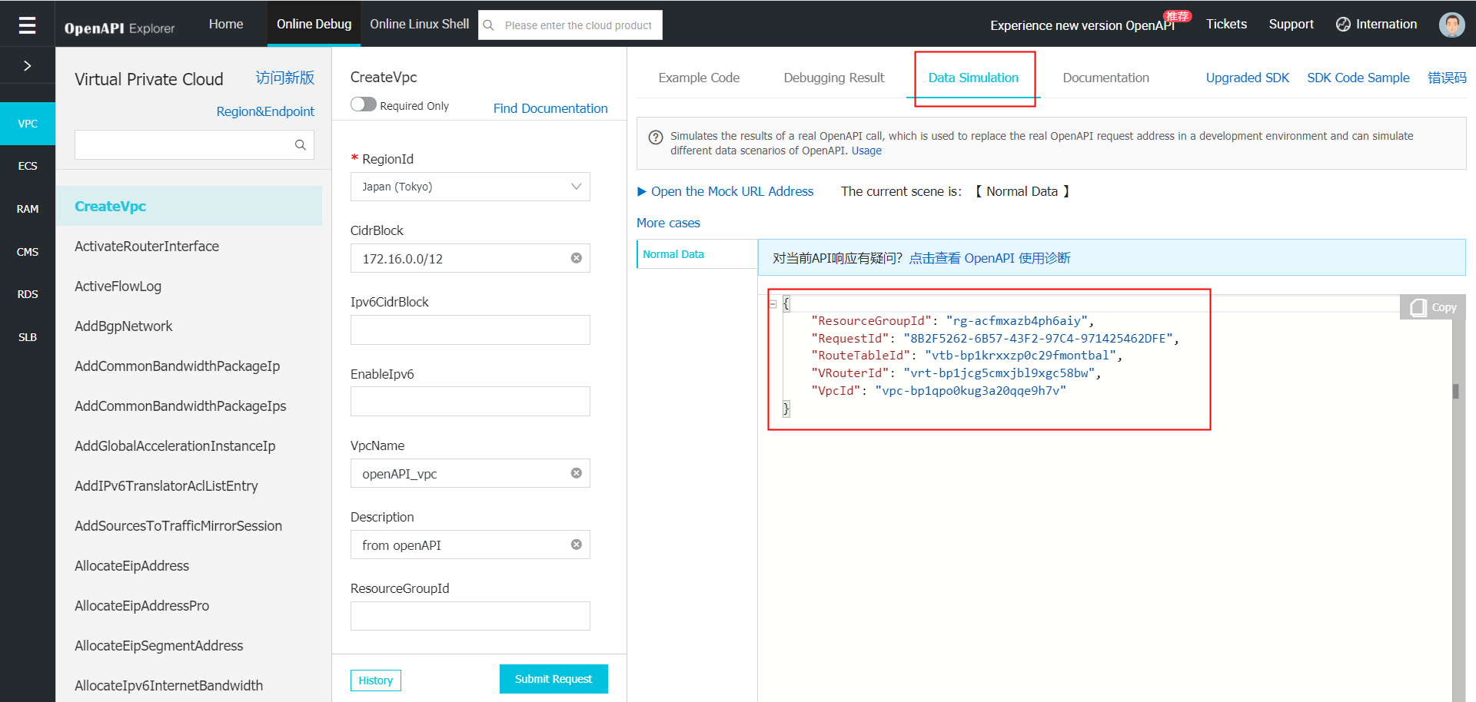Switch to Debugging Result tab
This screenshot has width=1476, height=702.
pyautogui.click(x=833, y=78)
